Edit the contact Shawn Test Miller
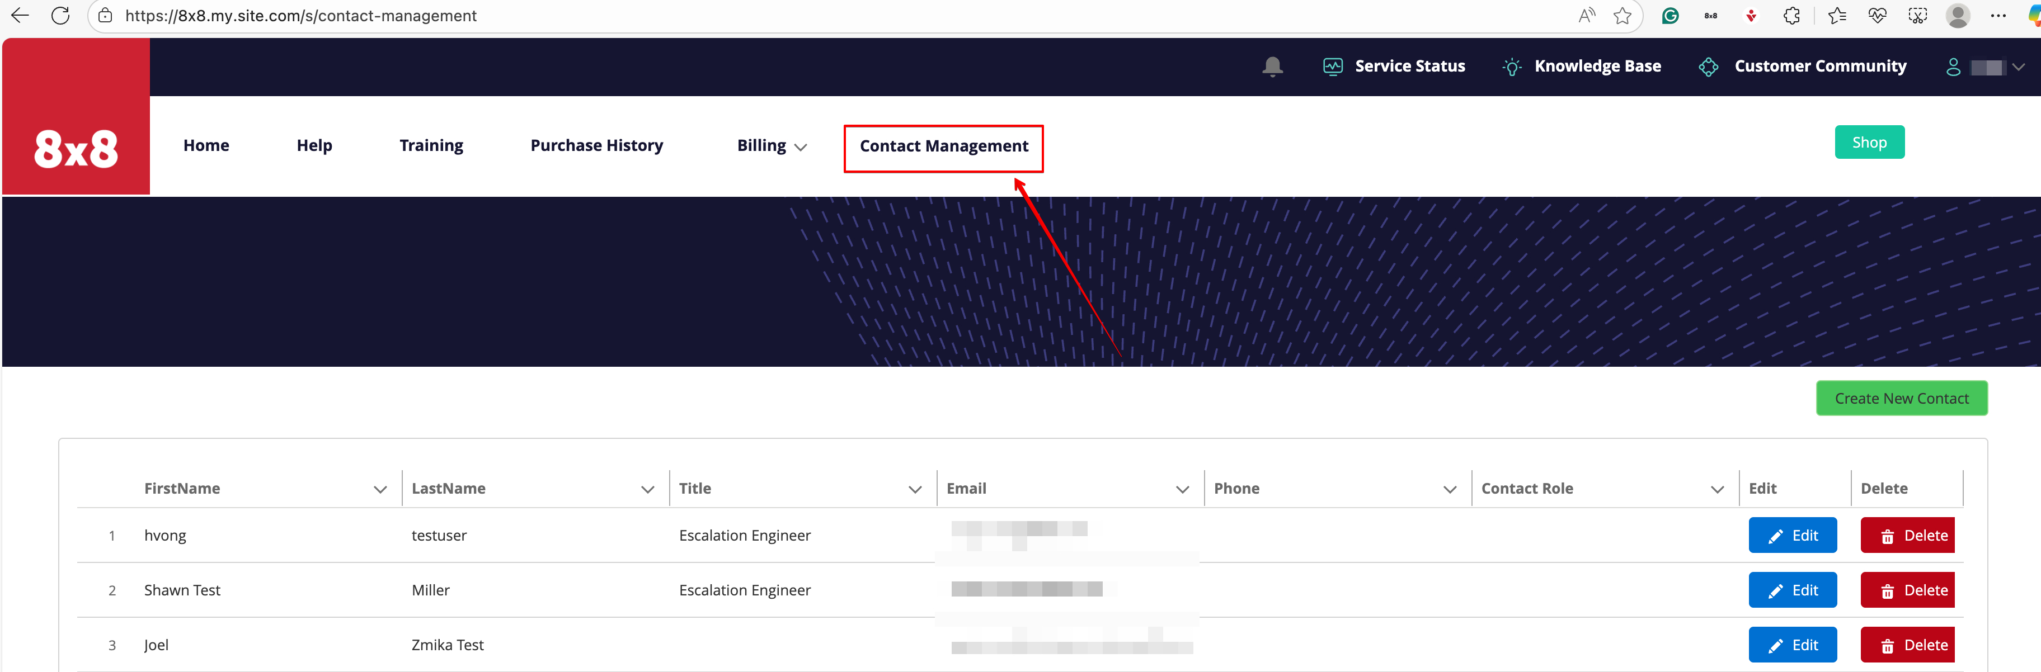This screenshot has height=672, width=2041. click(1792, 590)
